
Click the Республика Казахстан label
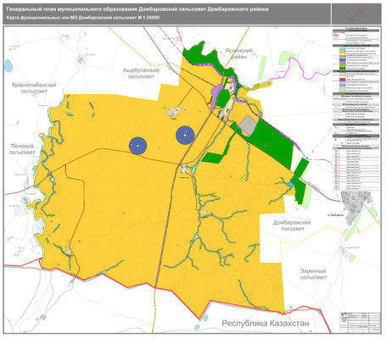[266, 323]
